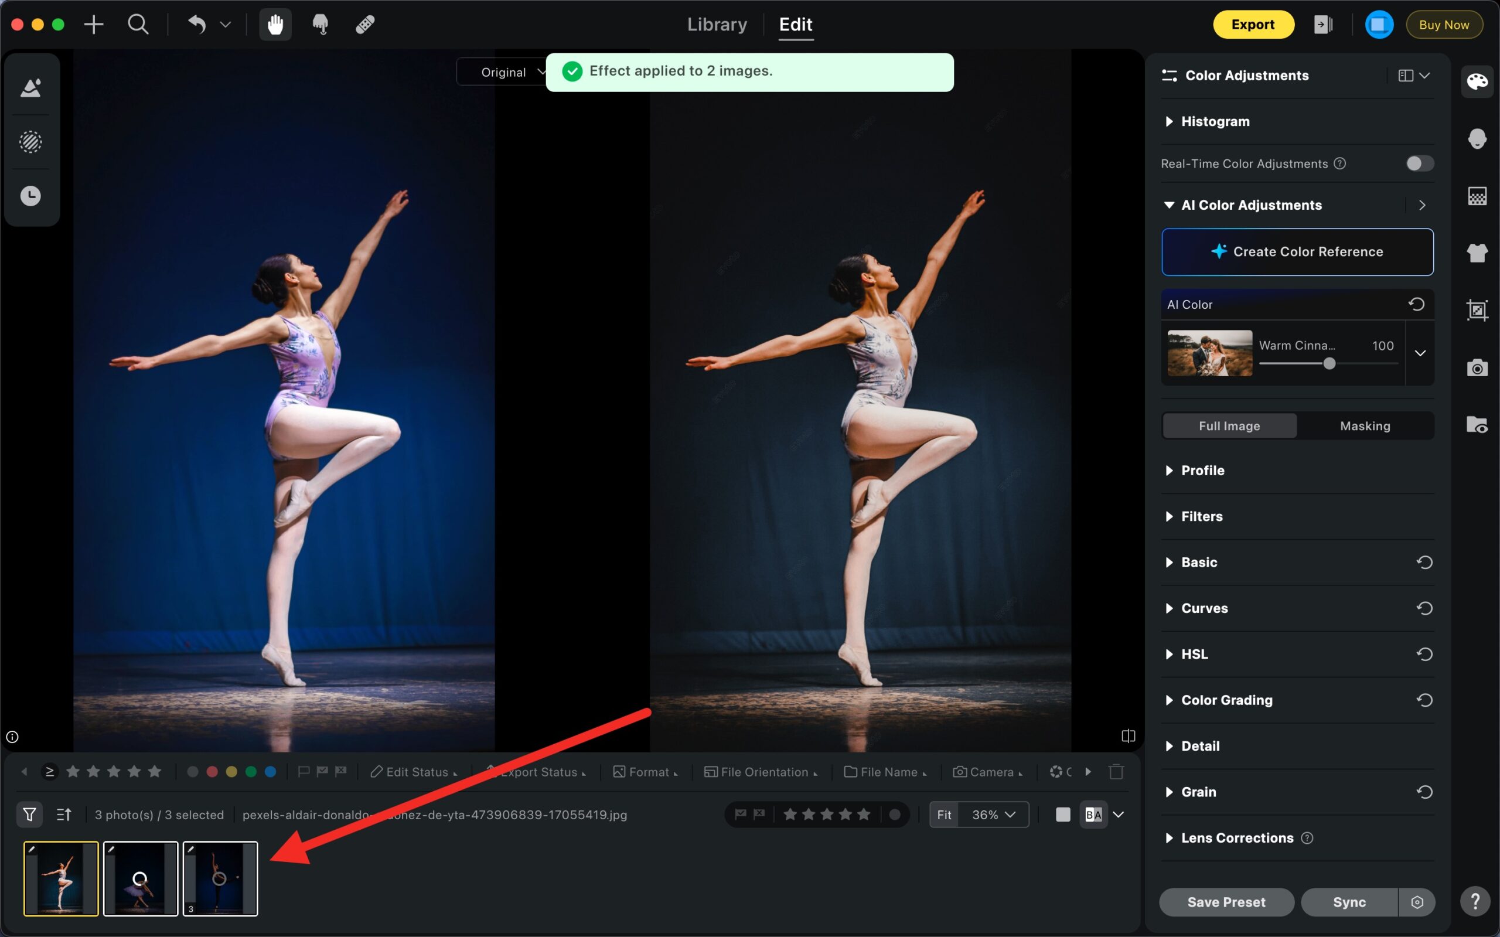Viewport: 1500px width, 937px height.
Task: Select the hand pan tool
Action: click(x=275, y=25)
